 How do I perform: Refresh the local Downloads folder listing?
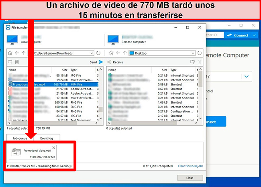[98, 53]
